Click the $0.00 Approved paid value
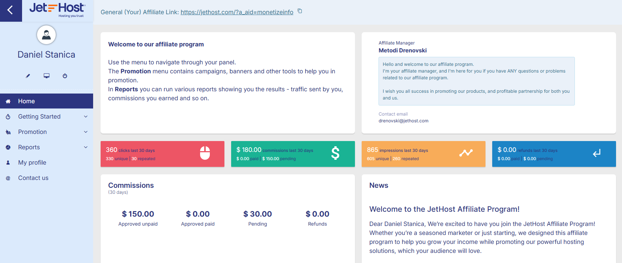The image size is (622, 263). pos(198,214)
